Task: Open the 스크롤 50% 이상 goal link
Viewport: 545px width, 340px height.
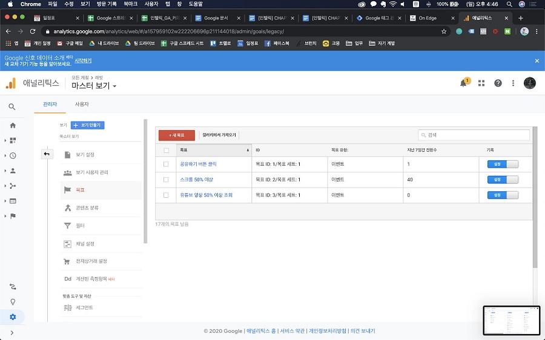Action: (x=196, y=180)
